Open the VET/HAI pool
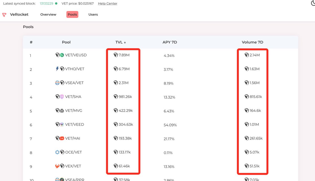 (x=72, y=138)
